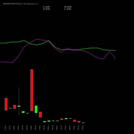Click the 29 Dec date label
The width and height of the screenshot is (134, 134).
(31, 128)
